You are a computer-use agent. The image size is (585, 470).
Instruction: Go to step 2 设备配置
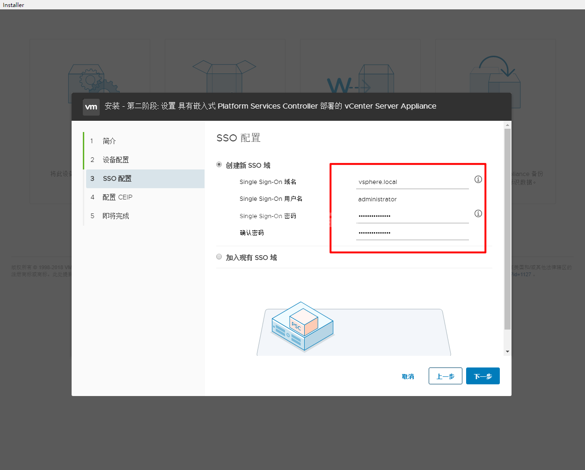pyautogui.click(x=116, y=160)
